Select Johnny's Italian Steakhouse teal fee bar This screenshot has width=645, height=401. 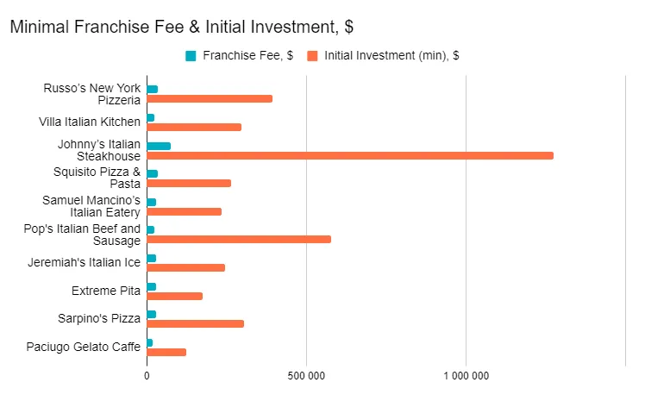(159, 146)
